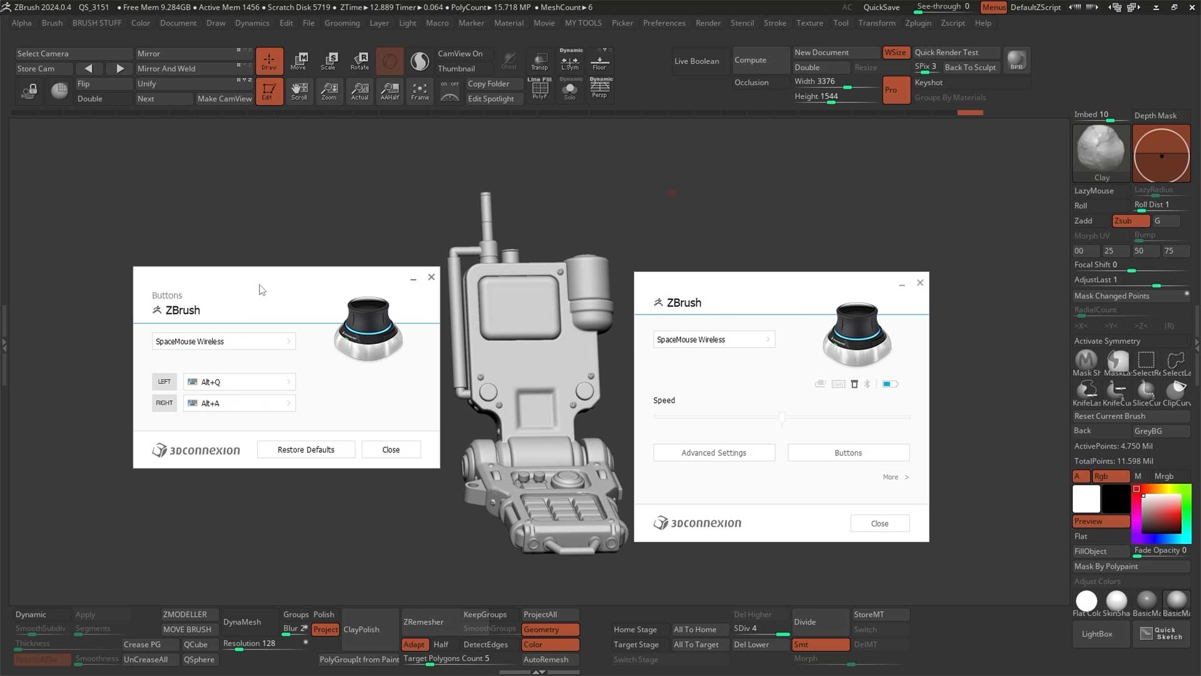Screen dimensions: 1201x676
Task: Select the SelectLasso brush icon
Action: (x=1176, y=362)
